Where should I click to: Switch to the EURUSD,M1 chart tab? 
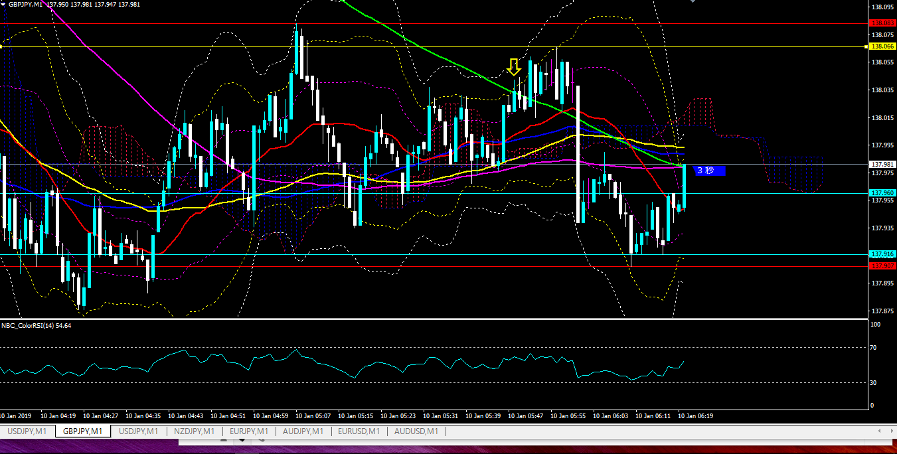(x=359, y=431)
